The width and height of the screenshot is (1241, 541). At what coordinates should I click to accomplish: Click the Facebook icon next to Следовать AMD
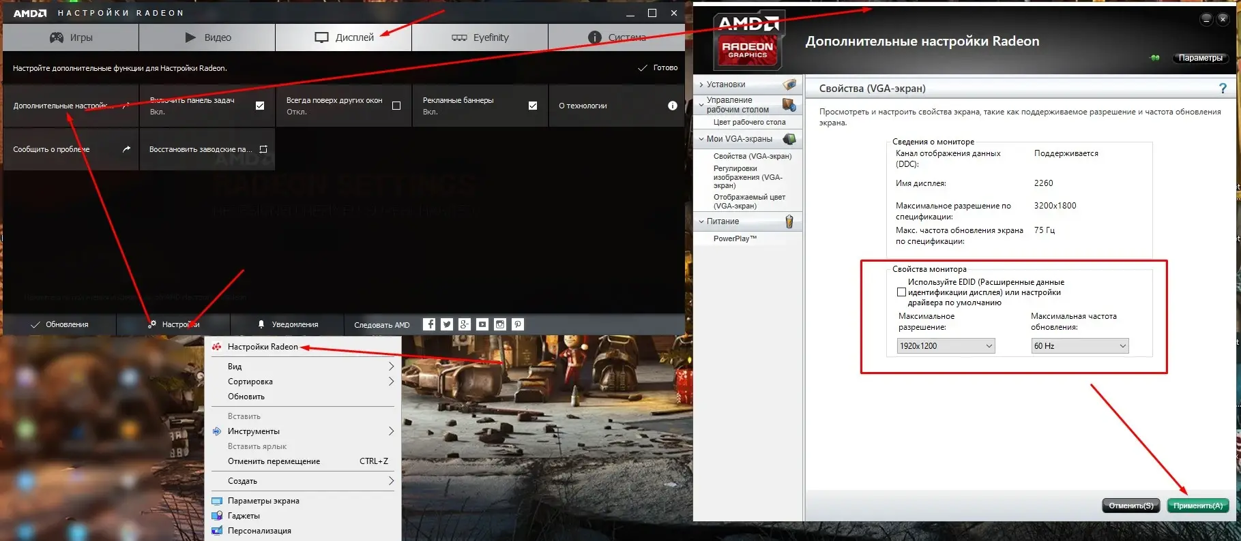[429, 324]
